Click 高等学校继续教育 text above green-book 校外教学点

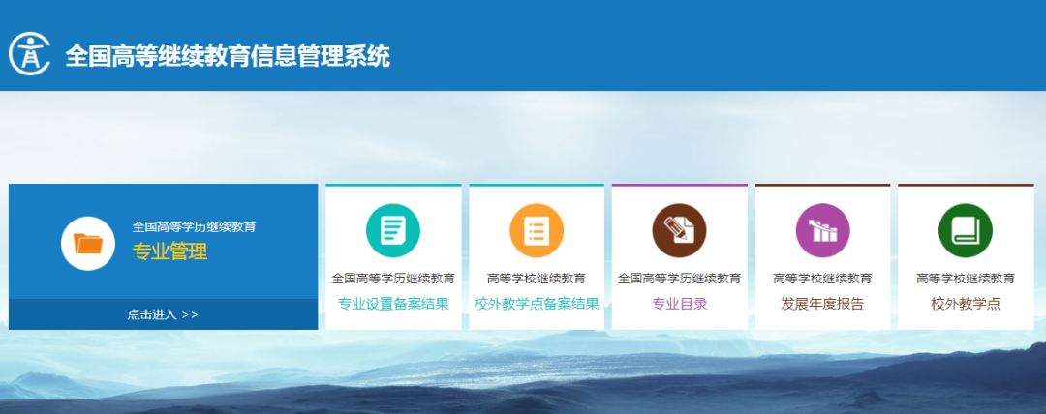click(966, 279)
